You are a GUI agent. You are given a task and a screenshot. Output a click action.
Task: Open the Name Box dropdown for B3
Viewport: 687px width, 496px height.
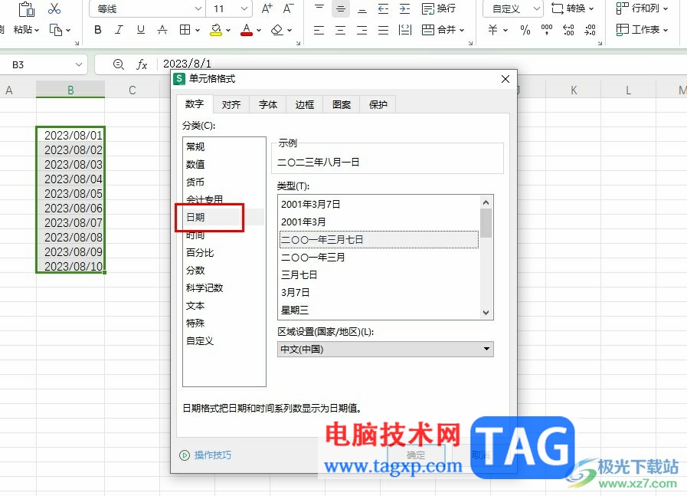tap(79, 64)
